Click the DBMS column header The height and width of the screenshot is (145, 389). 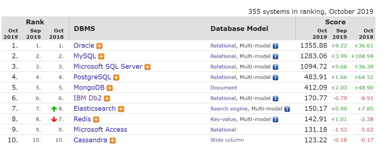[x=84, y=29]
